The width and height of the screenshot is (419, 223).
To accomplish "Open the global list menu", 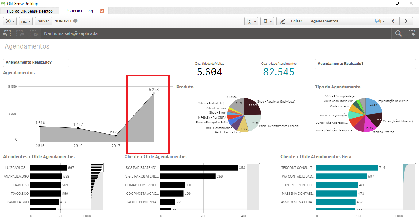I will 26,21.
